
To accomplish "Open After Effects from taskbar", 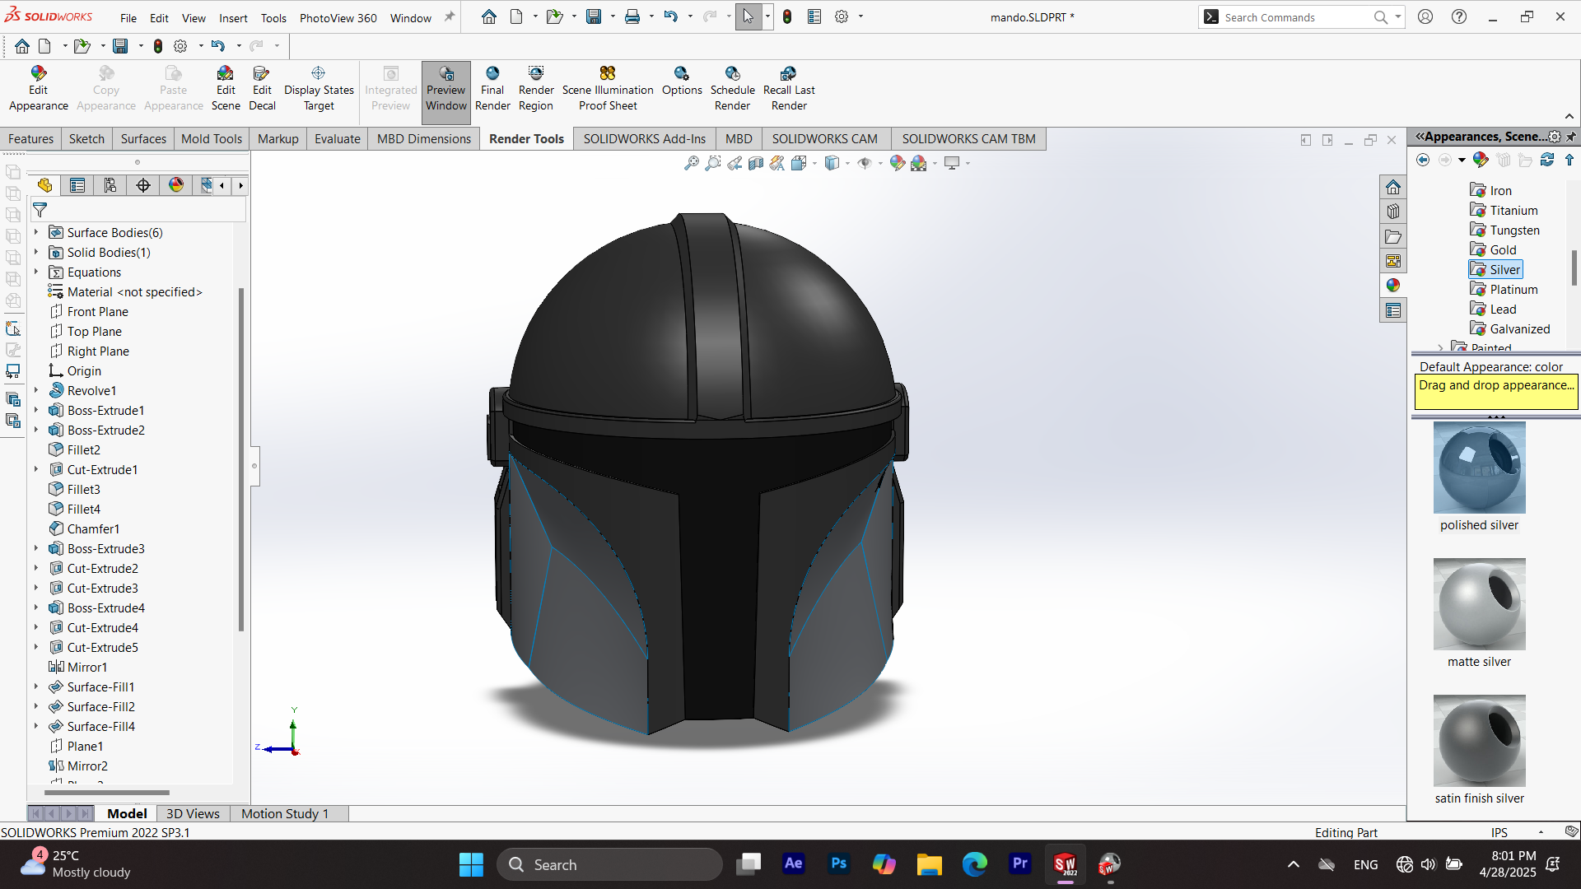I will [x=793, y=863].
